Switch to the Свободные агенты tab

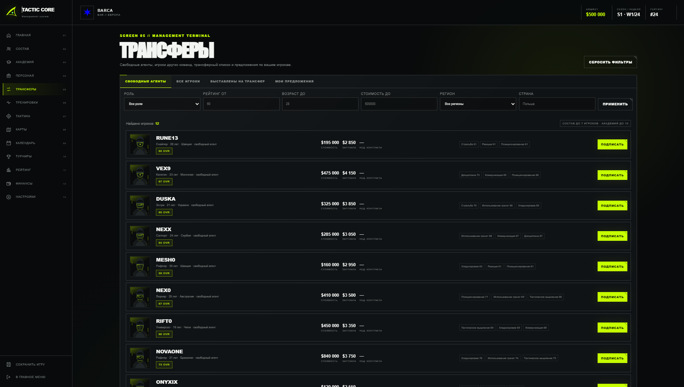click(x=146, y=81)
